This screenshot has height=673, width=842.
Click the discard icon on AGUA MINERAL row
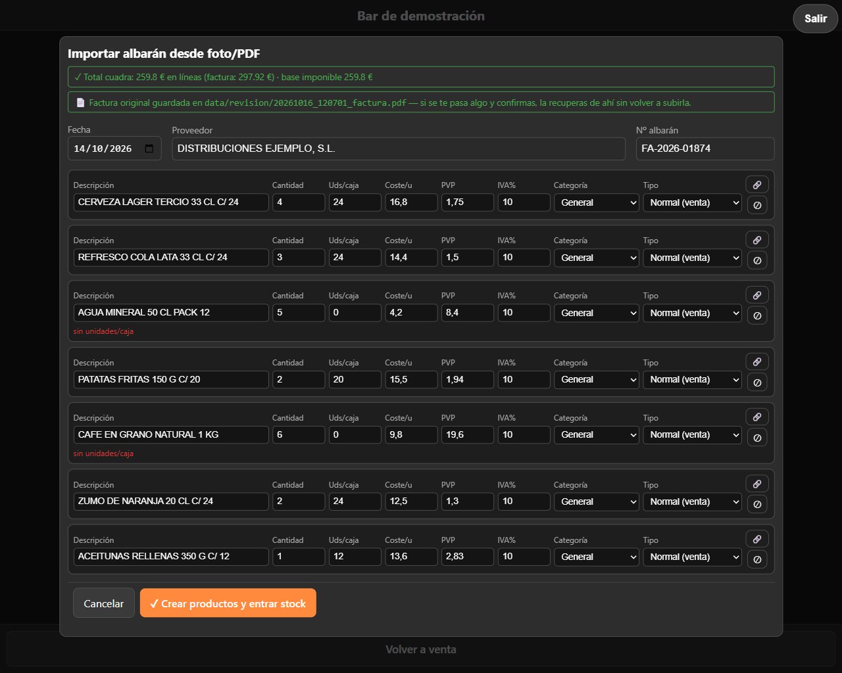[x=757, y=315]
